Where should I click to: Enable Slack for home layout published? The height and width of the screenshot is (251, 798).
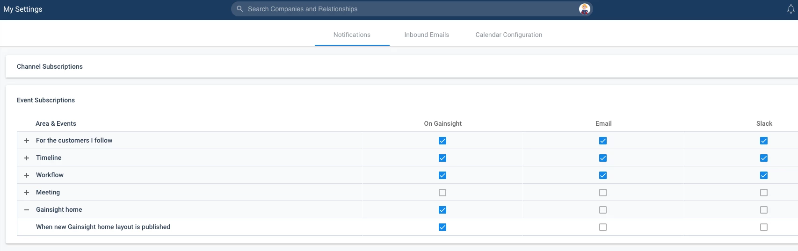(x=764, y=227)
